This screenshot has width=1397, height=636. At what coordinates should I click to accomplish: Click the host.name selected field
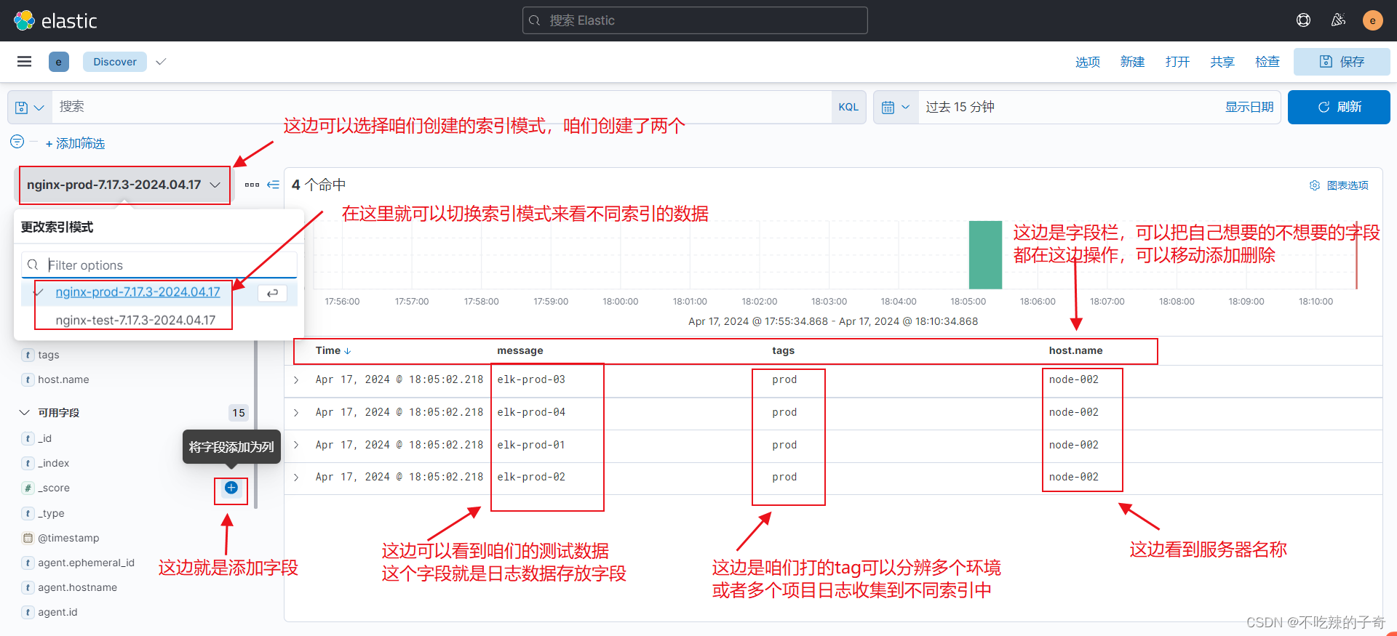[x=63, y=379]
